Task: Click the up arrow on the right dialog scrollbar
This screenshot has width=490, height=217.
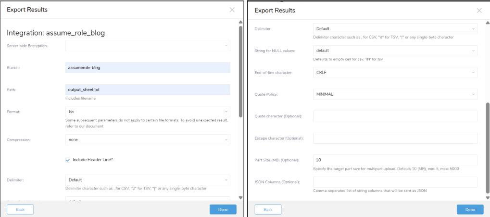Action: (488, 23)
